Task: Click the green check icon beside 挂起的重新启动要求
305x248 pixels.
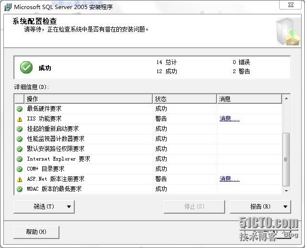Action: click(20, 129)
